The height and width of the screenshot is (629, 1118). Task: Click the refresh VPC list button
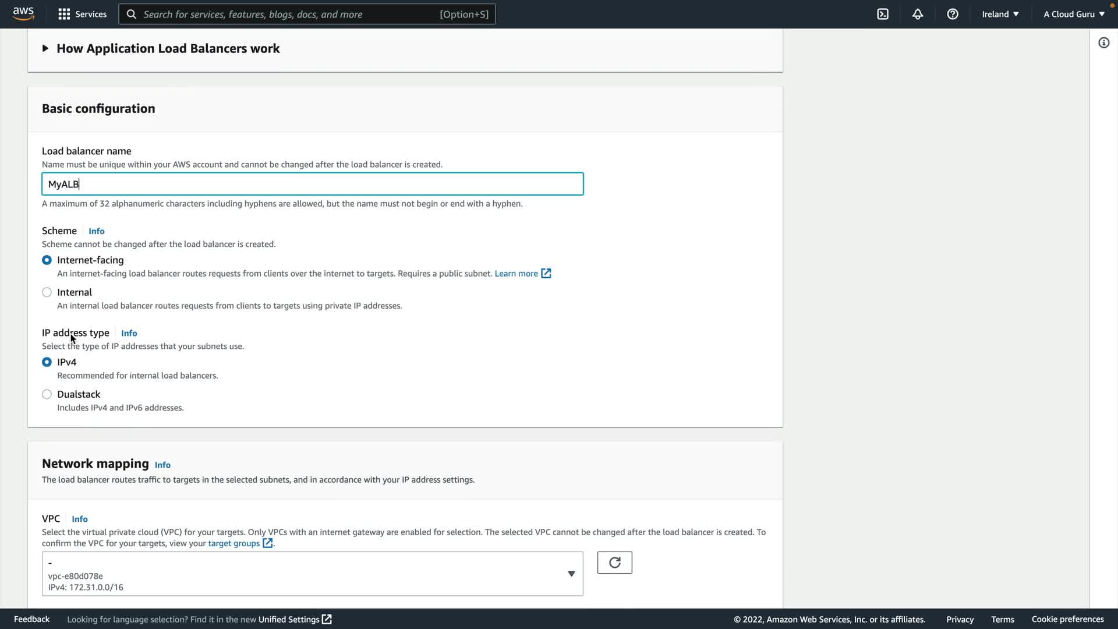click(614, 563)
